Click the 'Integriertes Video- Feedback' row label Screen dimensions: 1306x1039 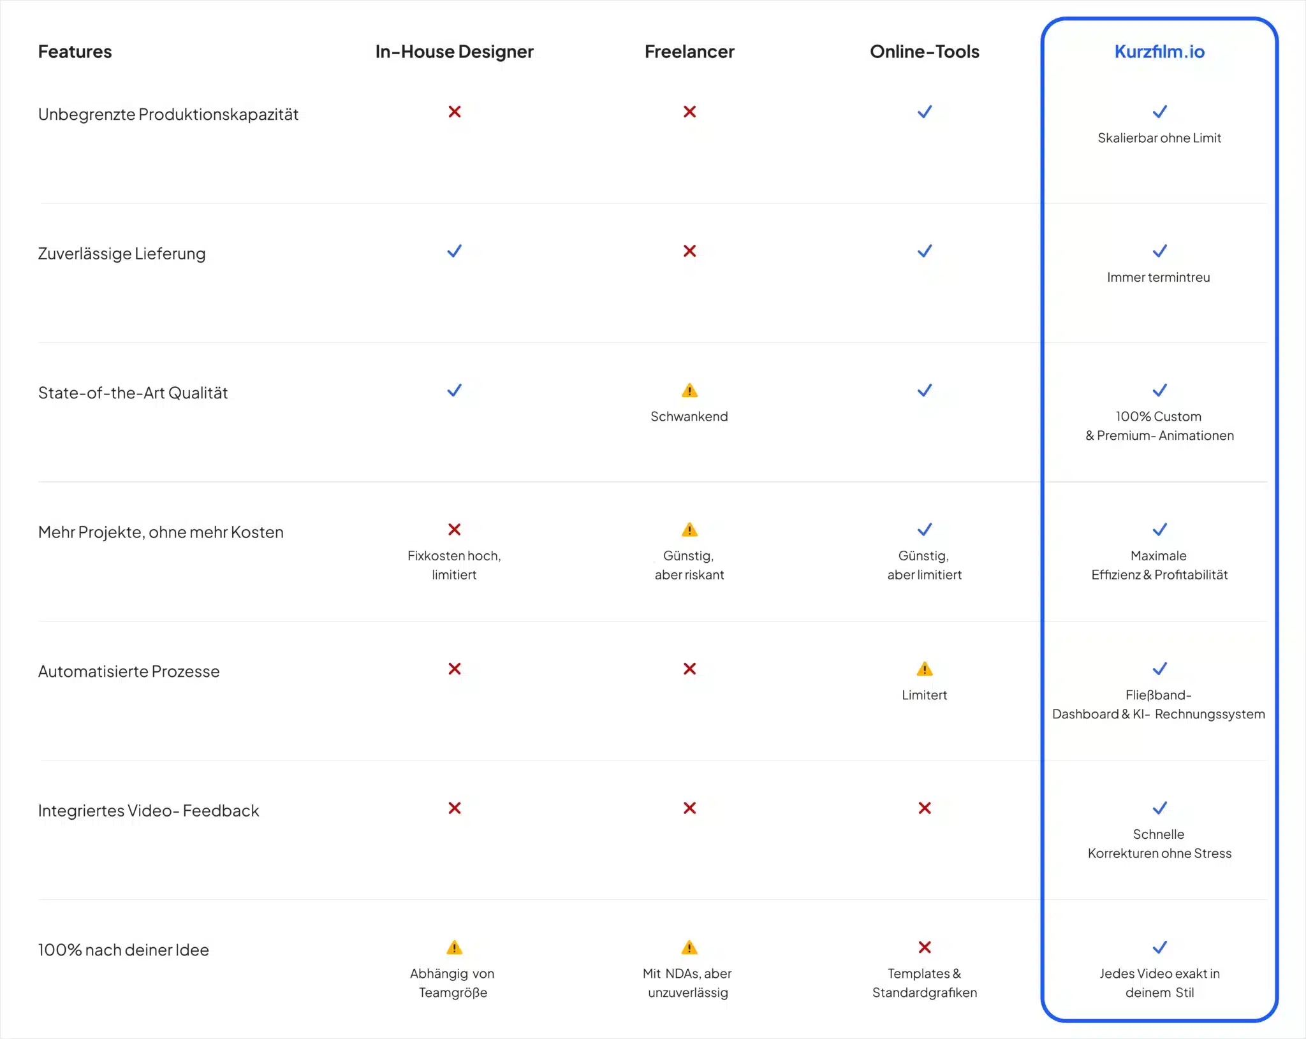click(x=149, y=811)
